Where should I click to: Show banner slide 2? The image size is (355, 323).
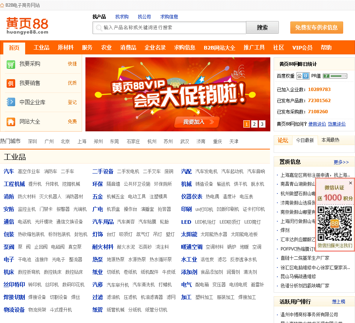(x=254, y=124)
